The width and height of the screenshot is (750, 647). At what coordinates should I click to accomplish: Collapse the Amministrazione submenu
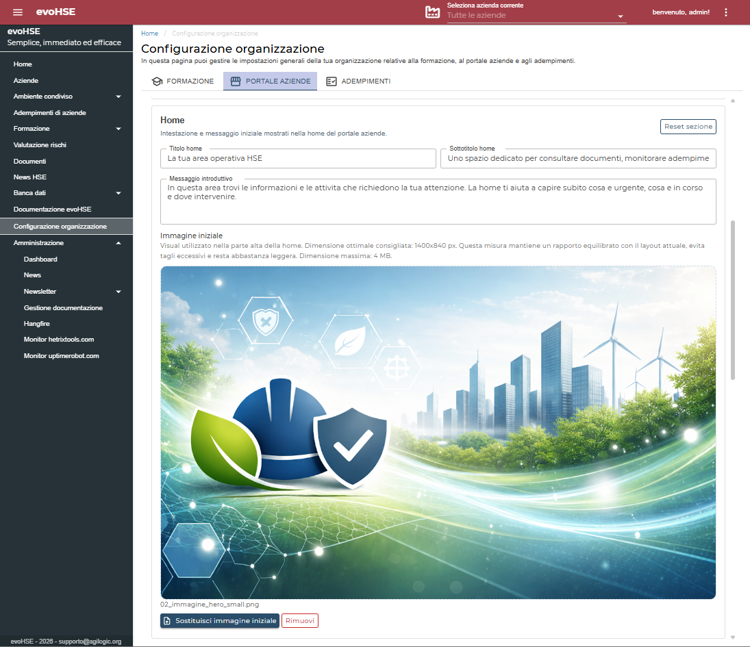118,243
